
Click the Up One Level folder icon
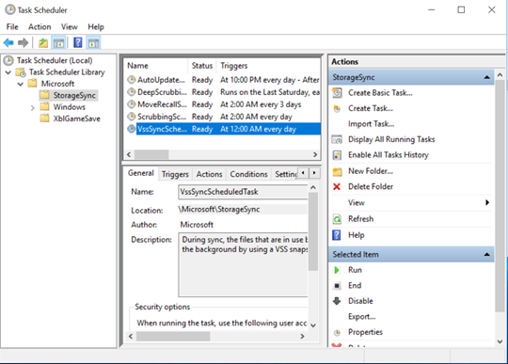point(43,42)
